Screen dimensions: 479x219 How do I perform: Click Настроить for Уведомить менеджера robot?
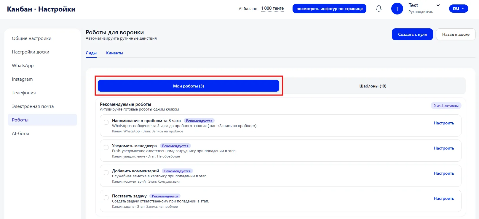click(444, 148)
